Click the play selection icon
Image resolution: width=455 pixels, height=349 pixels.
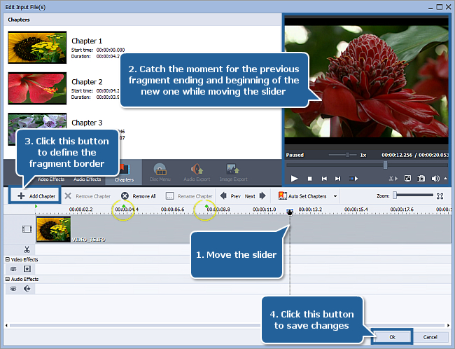[x=353, y=179]
